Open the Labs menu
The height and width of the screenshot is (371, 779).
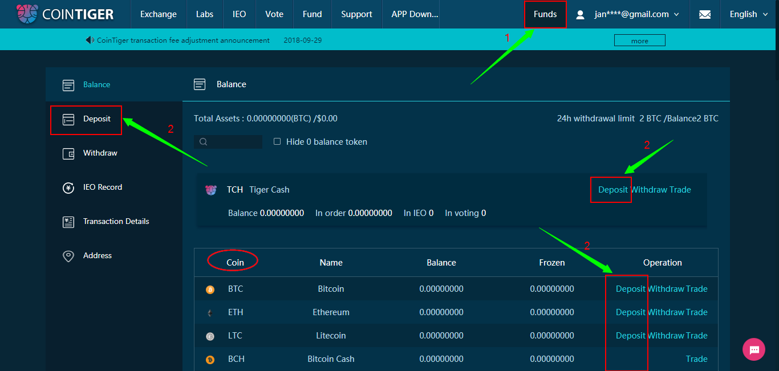[205, 14]
